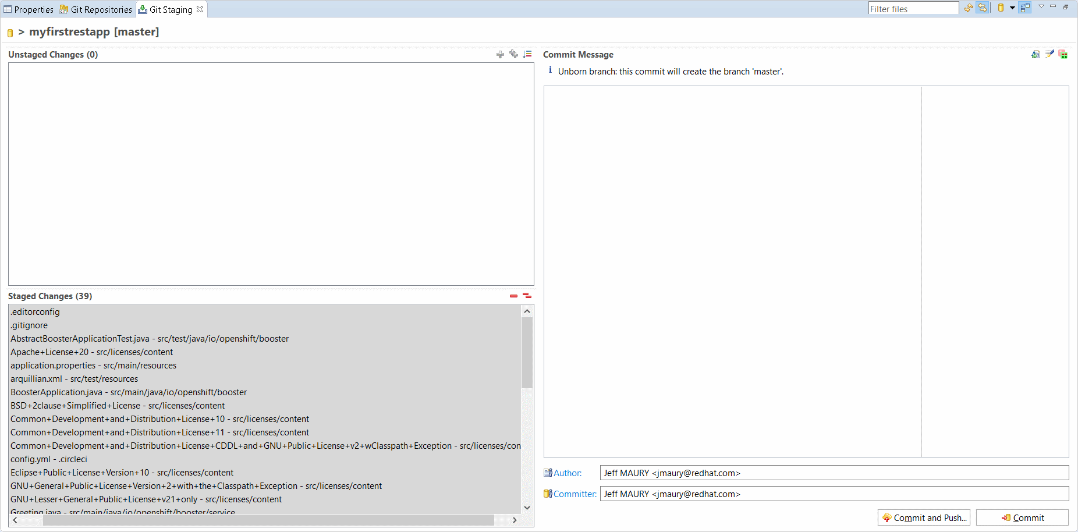Select the .editorconfig staged file
This screenshot has width=1078, height=532.
pos(265,312)
